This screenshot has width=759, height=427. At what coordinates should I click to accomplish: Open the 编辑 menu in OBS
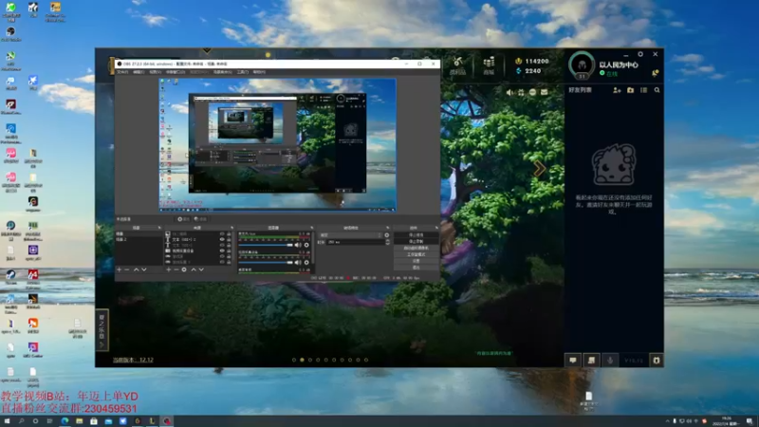[x=139, y=72]
